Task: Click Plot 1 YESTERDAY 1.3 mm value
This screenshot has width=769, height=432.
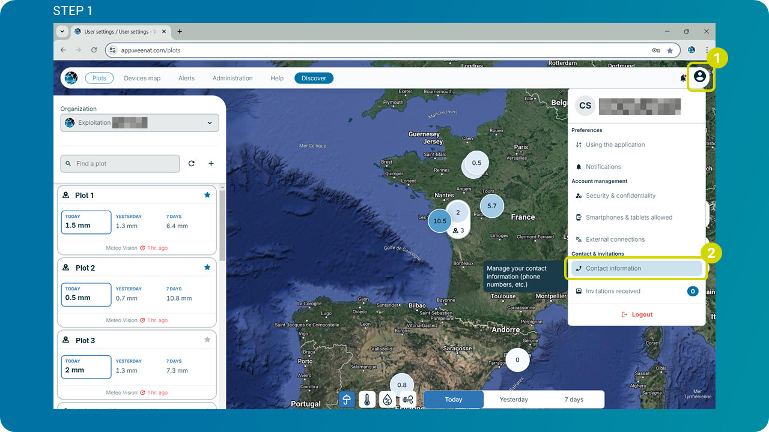Action: coord(127,226)
